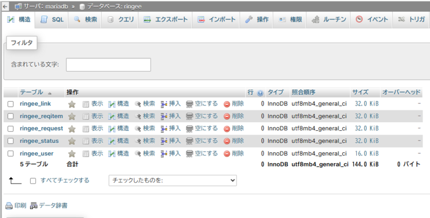Click search (検索) icon for ringee_status

pos(138,141)
